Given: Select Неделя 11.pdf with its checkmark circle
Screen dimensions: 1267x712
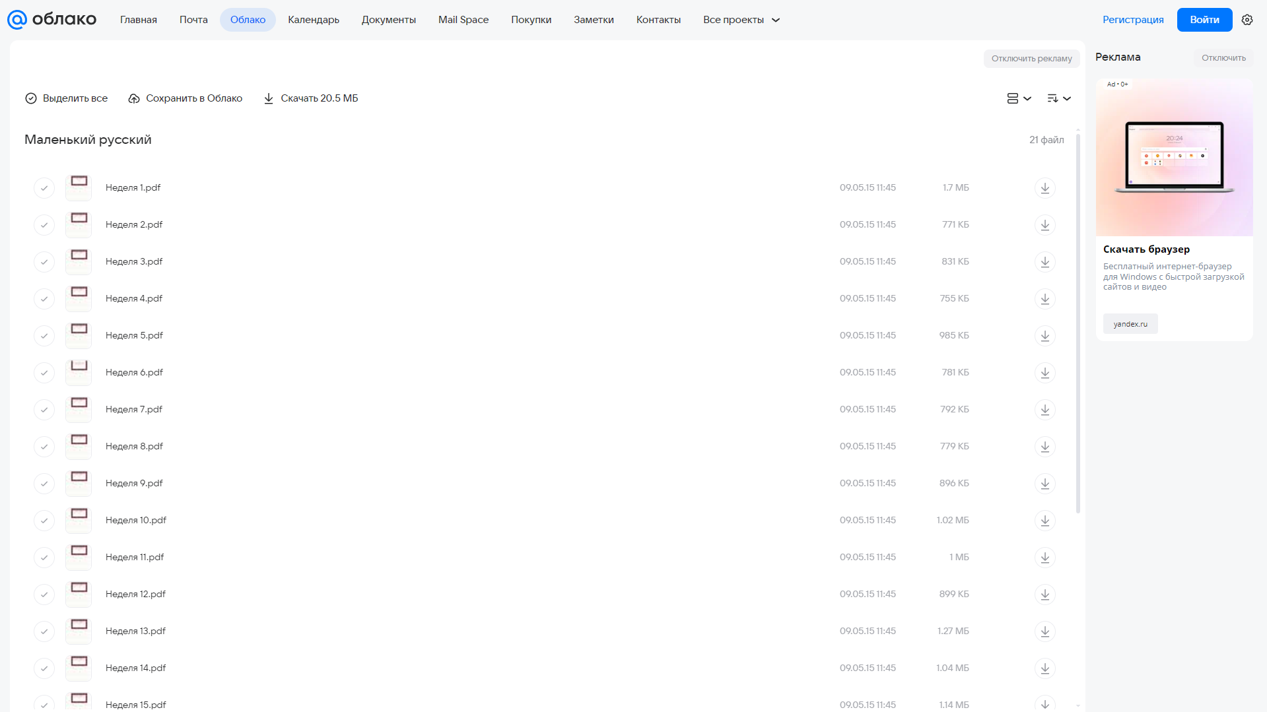Looking at the screenshot, I should [x=44, y=558].
